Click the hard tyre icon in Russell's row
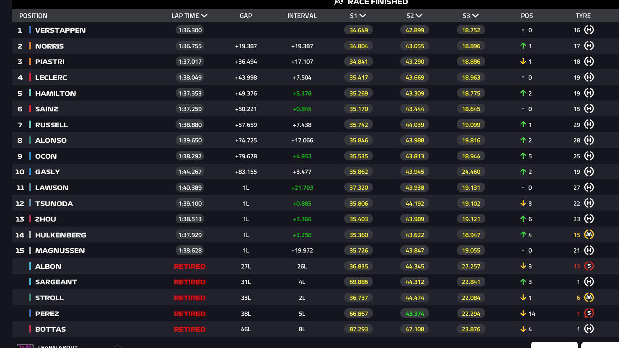619x348 pixels. tap(589, 125)
